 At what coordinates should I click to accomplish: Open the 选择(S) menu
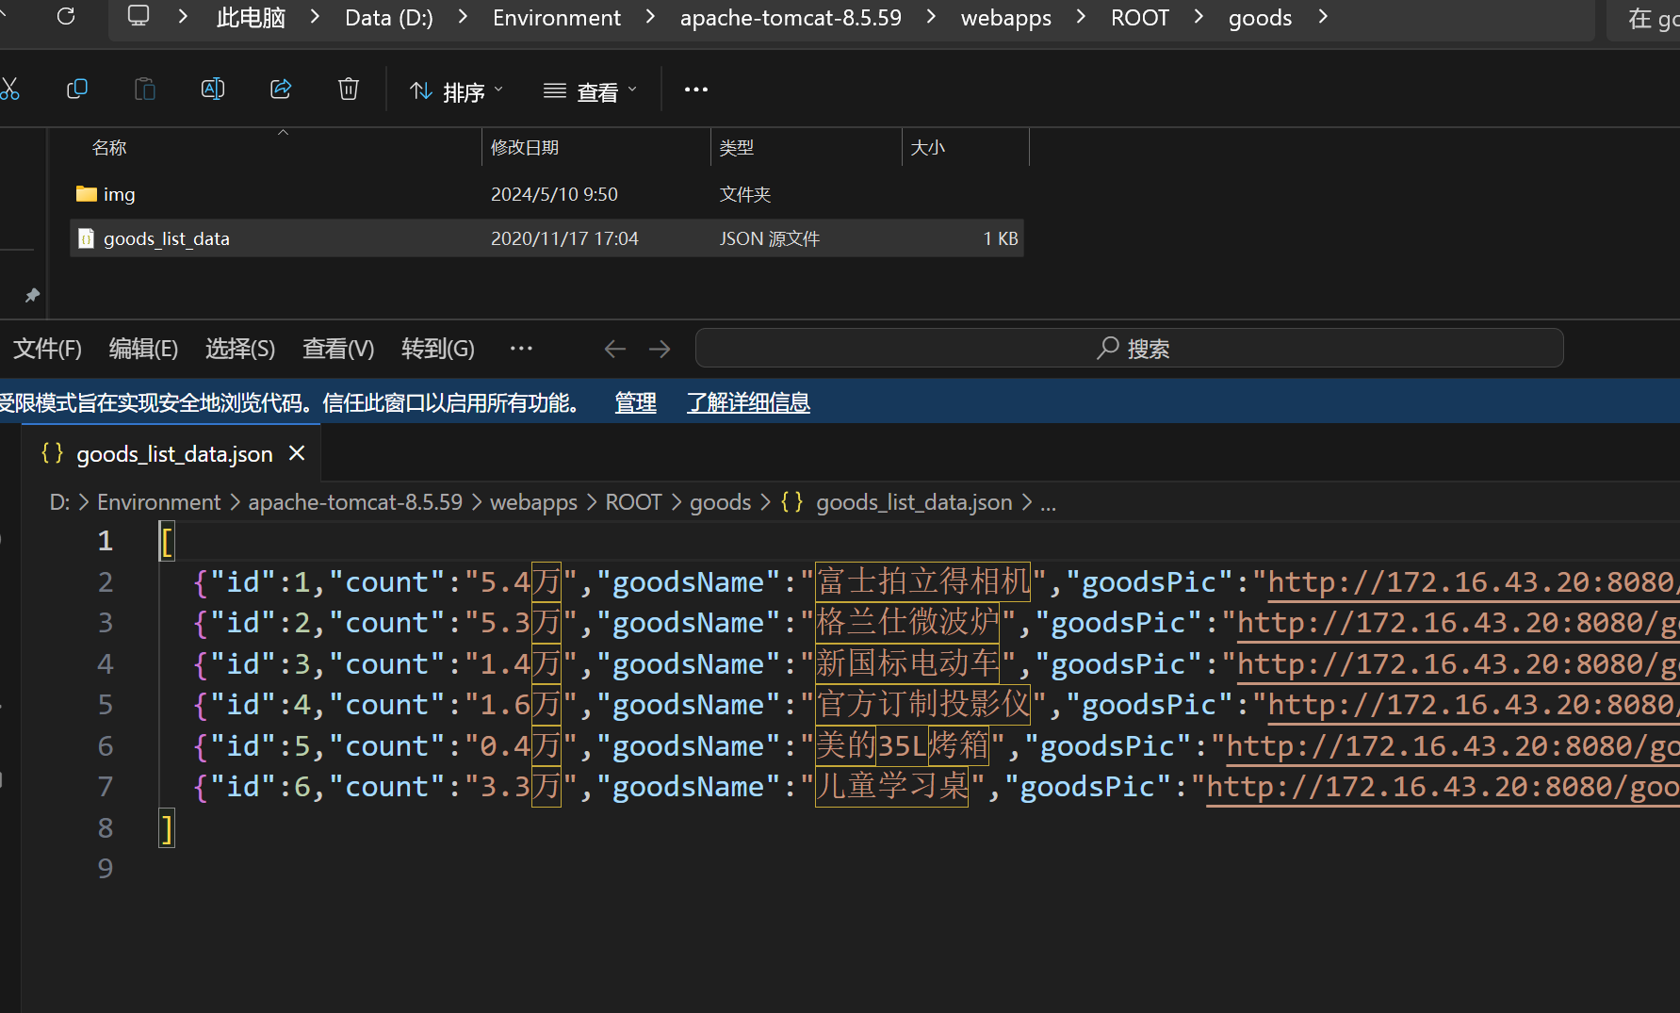pyautogui.click(x=240, y=349)
